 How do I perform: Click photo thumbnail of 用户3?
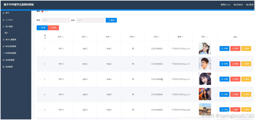[x=205, y=79]
